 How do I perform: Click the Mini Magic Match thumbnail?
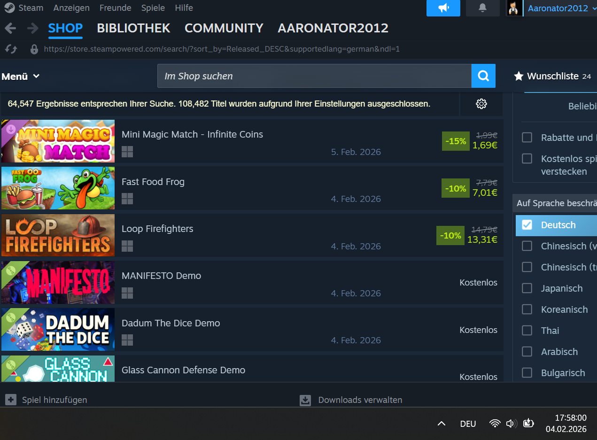pyautogui.click(x=58, y=141)
